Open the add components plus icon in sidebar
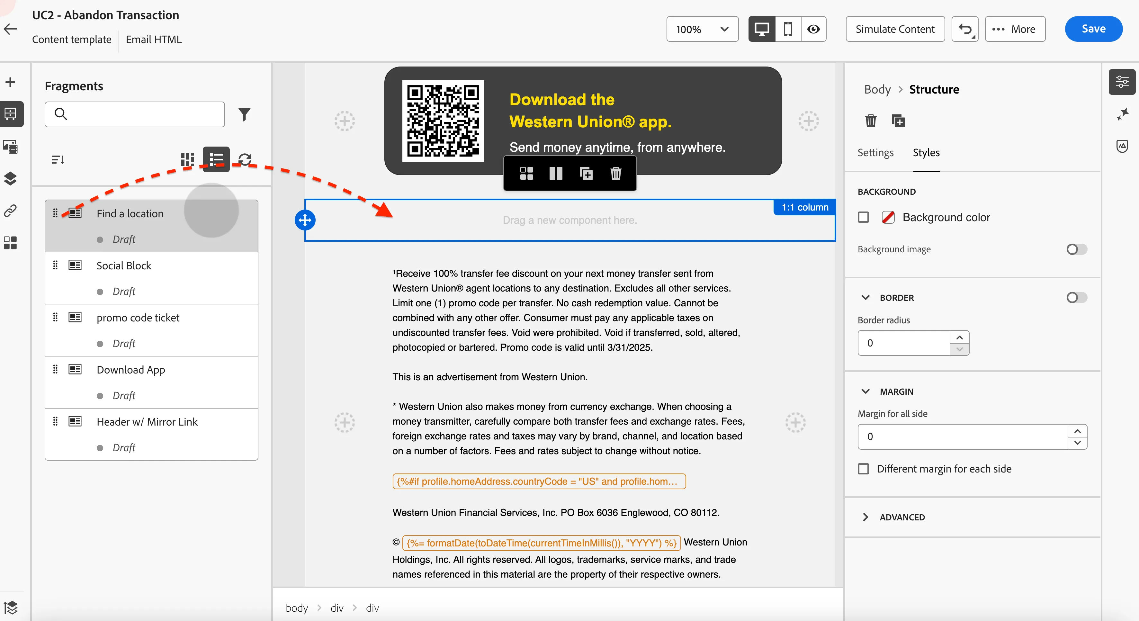 point(10,82)
